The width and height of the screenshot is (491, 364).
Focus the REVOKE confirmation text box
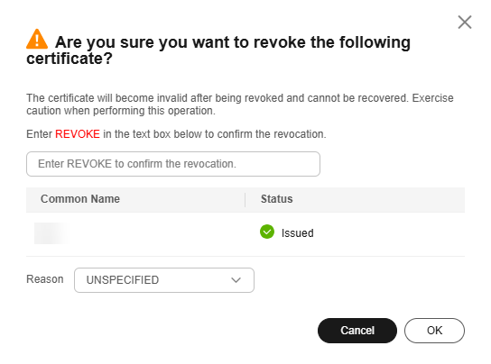[173, 164]
